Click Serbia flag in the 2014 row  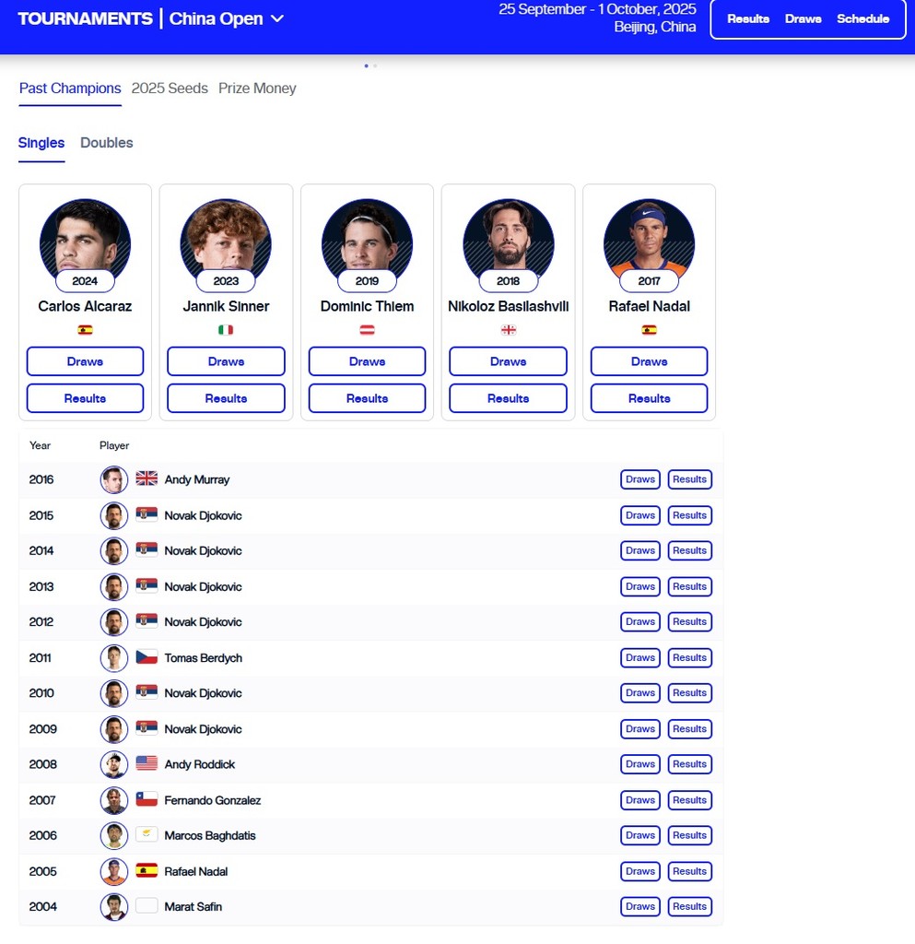(147, 549)
